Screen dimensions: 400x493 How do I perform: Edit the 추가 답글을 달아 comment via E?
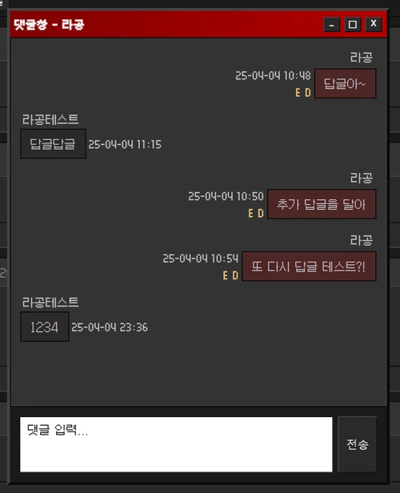[250, 213]
